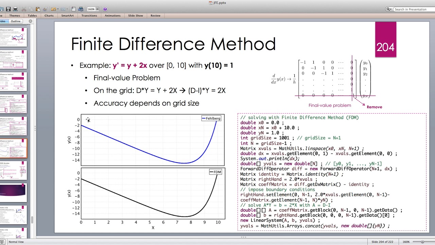Switch the sidebar to Outline view
Viewport: 435px width, 245px height.
[16, 21]
